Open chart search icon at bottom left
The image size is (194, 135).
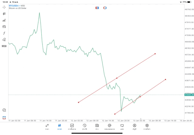4,110
